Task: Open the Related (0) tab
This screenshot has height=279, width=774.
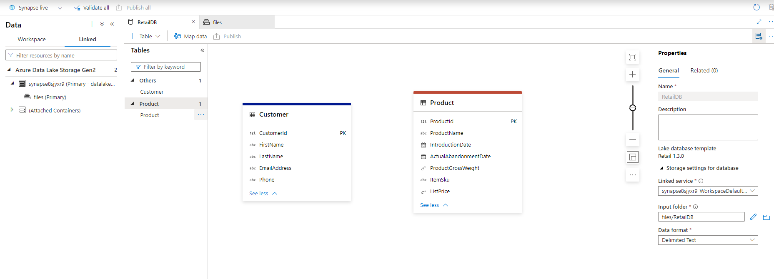Action: 704,70
